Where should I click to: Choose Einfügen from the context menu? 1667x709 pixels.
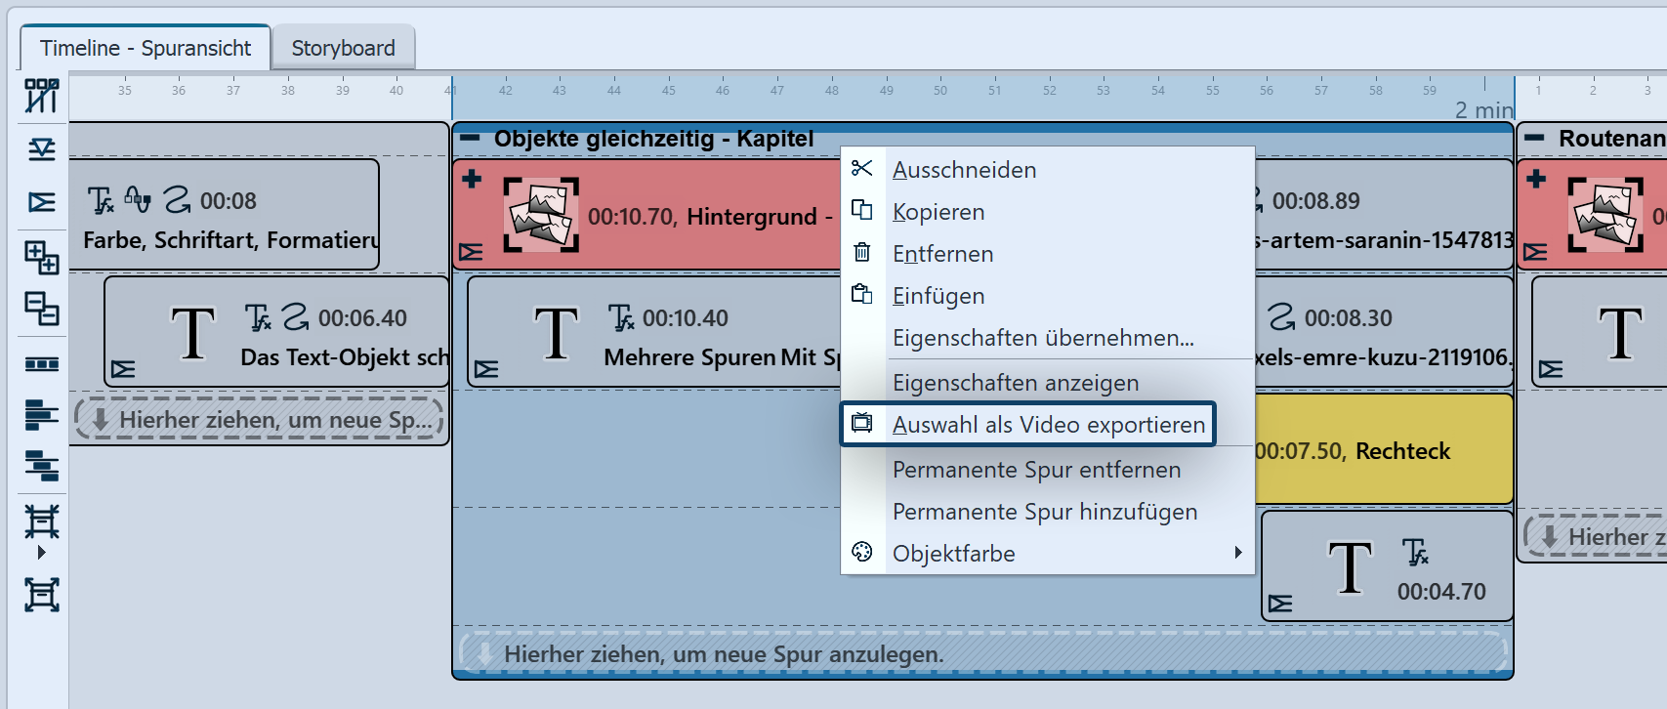coord(1048,295)
